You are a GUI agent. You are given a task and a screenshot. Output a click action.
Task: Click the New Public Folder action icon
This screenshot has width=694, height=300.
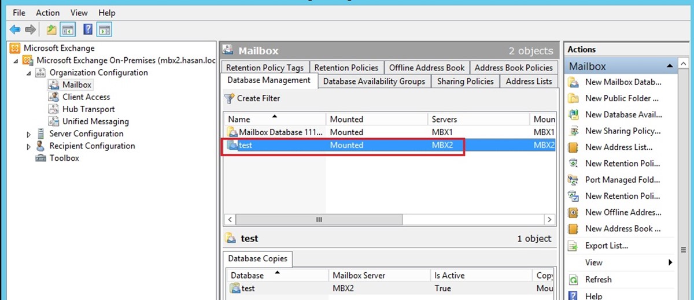pos(574,98)
